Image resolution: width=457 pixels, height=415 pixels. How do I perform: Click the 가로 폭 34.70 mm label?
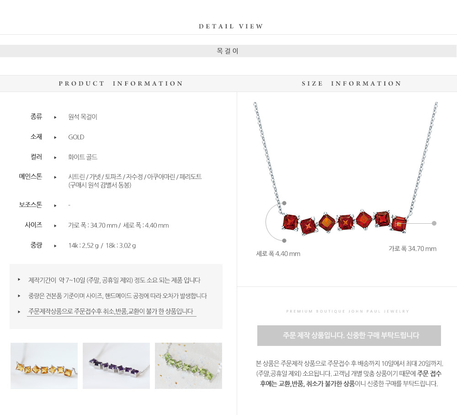tap(412, 248)
